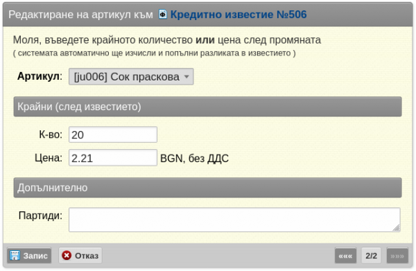416x271 pixels.
Task: Click the »»» next record button
Action: pos(397,256)
